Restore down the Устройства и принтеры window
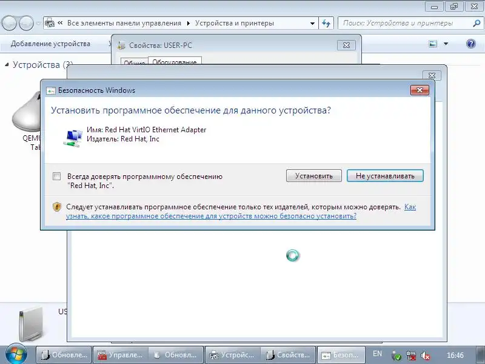 coord(453,7)
